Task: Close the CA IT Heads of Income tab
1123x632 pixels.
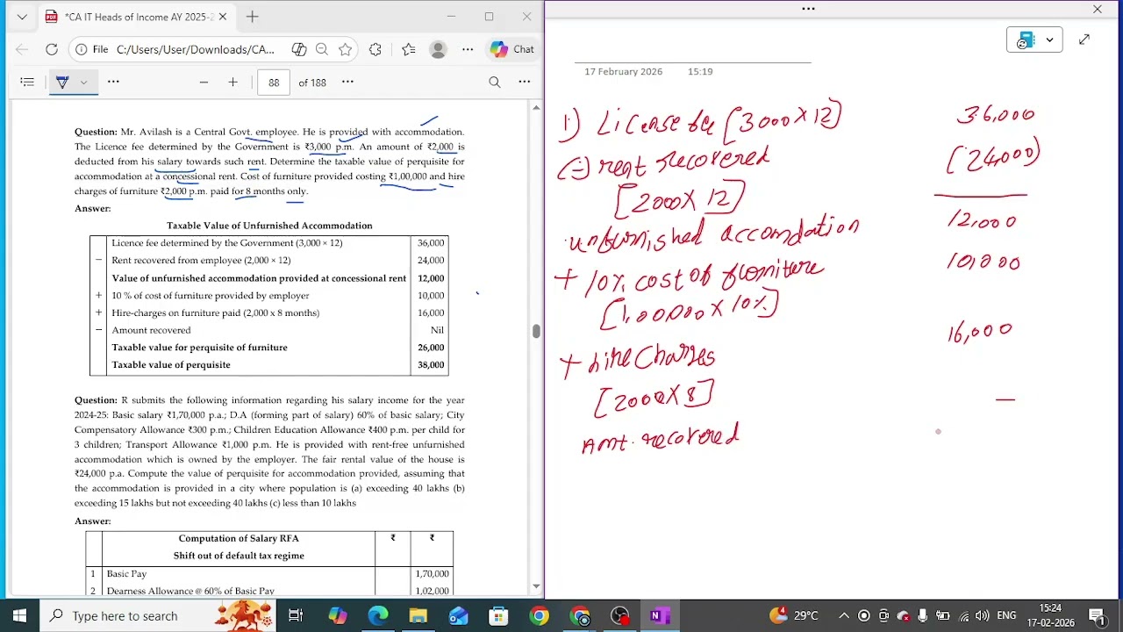Action: pyautogui.click(x=223, y=17)
